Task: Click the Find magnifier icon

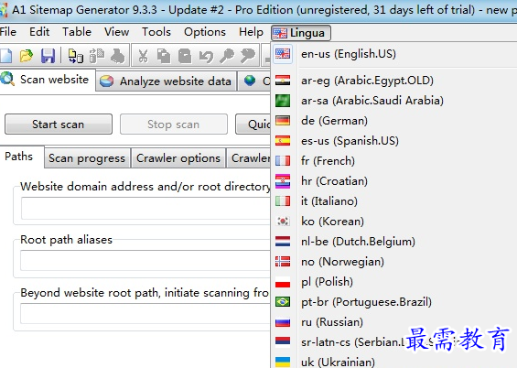Action: [227, 56]
